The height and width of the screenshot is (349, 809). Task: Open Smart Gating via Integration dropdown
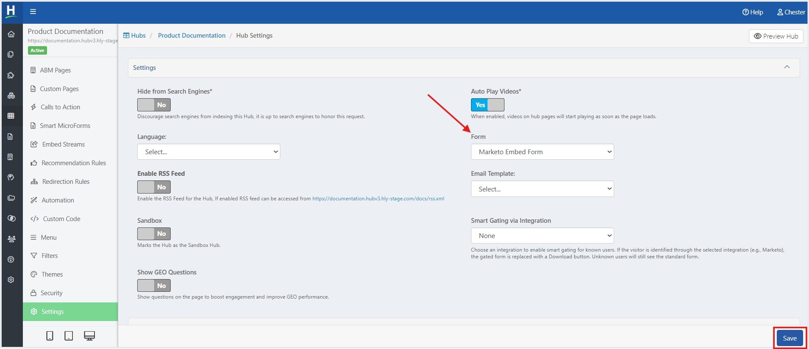[542, 235]
